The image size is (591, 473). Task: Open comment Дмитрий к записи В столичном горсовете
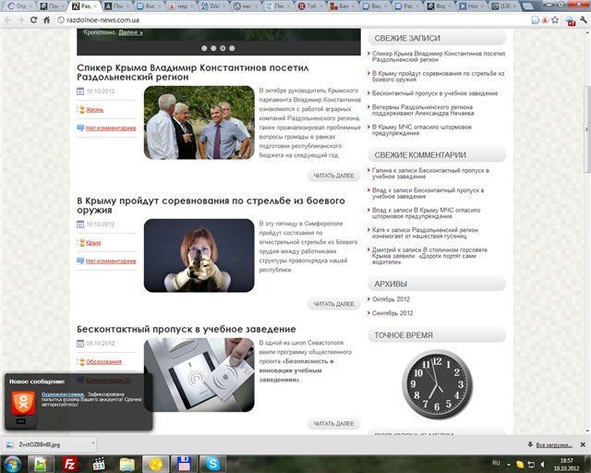pos(429,256)
